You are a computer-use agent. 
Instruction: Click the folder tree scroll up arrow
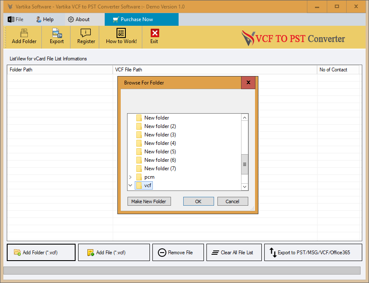click(245, 118)
